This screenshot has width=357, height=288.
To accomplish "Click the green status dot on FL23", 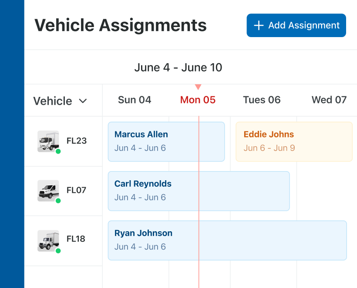I will pos(58,151).
